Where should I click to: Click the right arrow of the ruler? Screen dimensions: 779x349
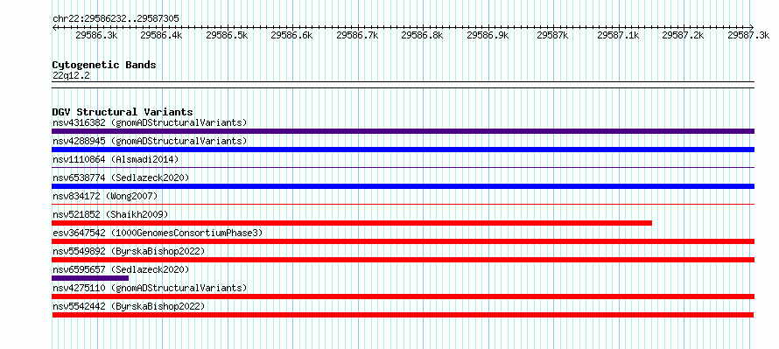[x=752, y=27]
